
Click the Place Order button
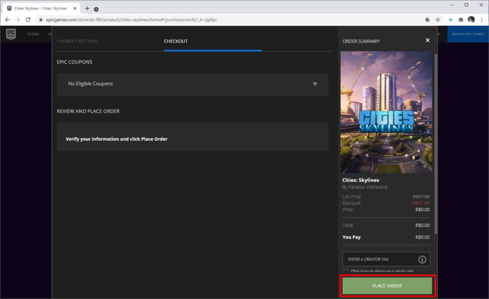(387, 286)
